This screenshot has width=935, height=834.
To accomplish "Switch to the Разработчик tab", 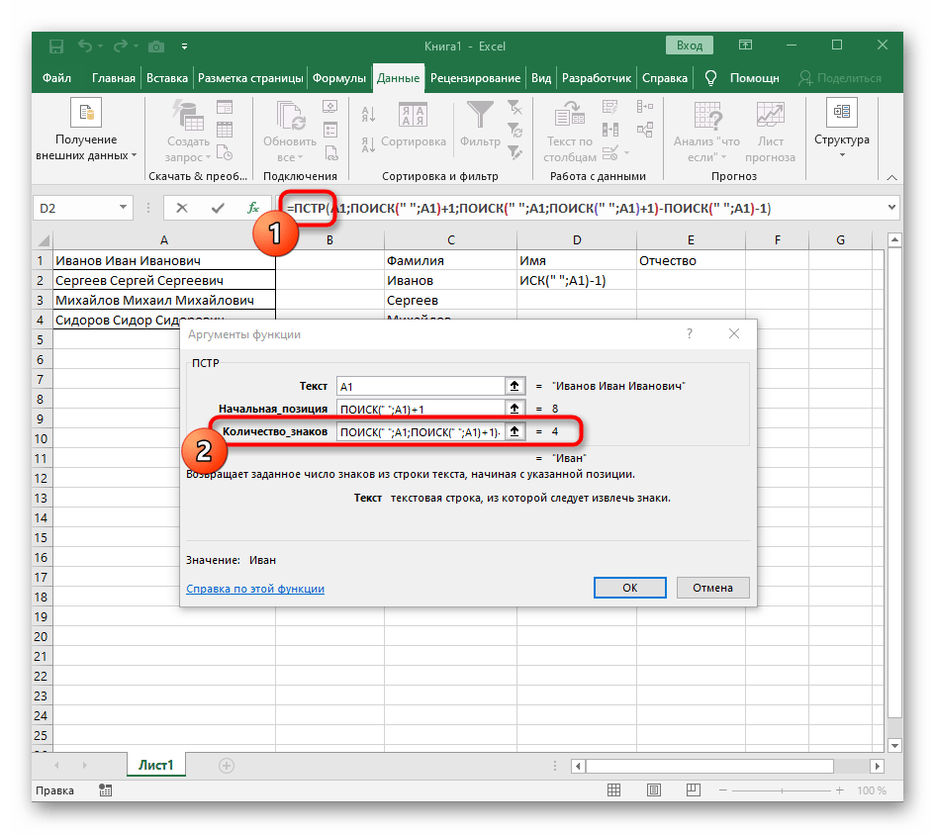I will click(x=597, y=78).
